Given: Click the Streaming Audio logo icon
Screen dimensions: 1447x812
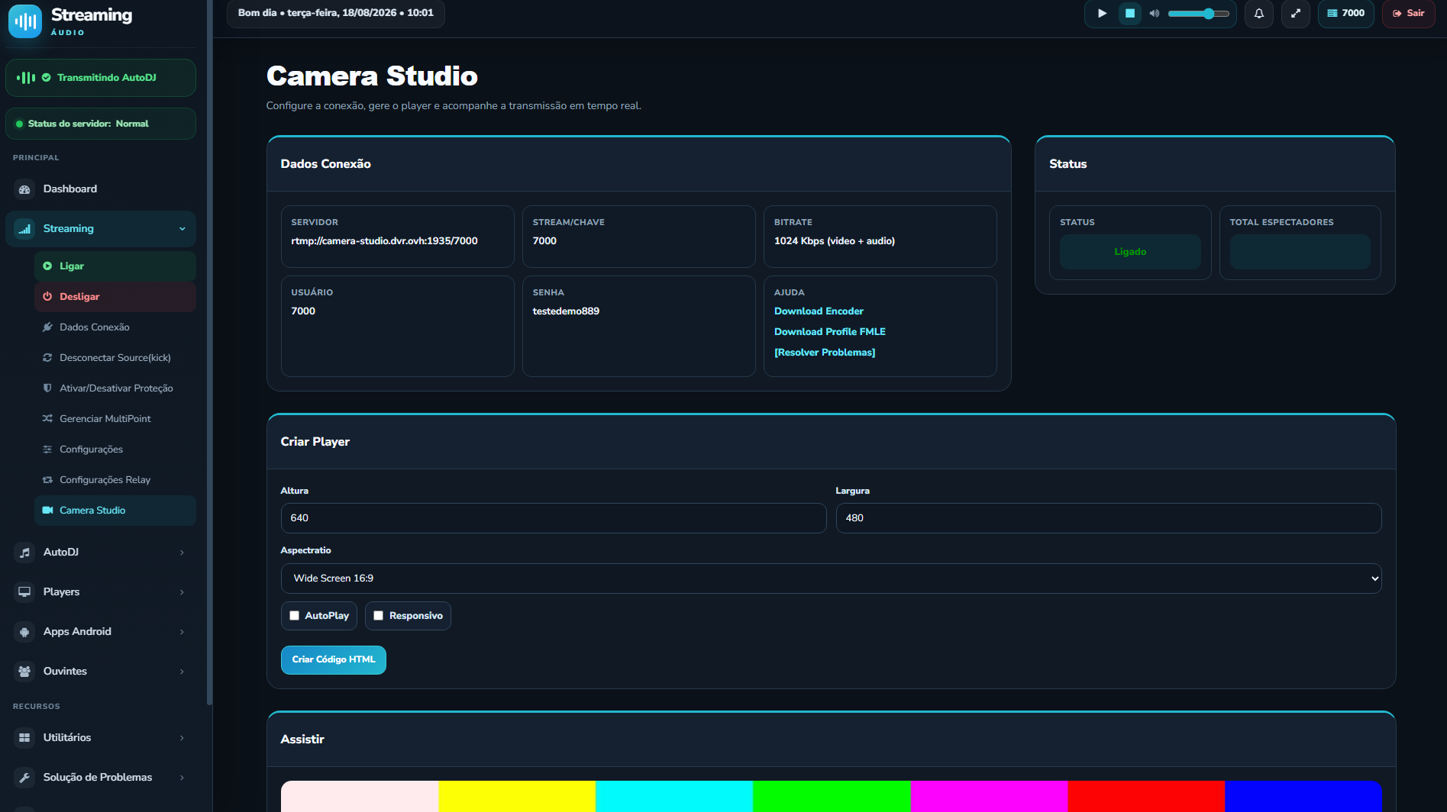Looking at the screenshot, I should 25,21.
